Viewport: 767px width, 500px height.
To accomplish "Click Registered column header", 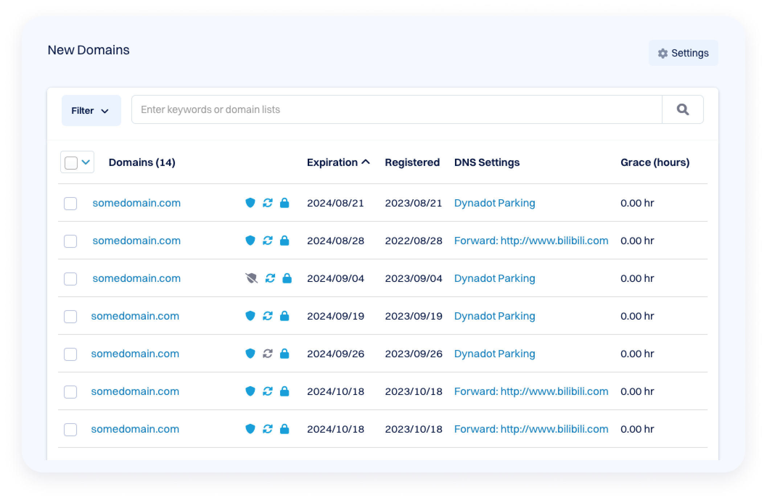I will click(x=412, y=162).
